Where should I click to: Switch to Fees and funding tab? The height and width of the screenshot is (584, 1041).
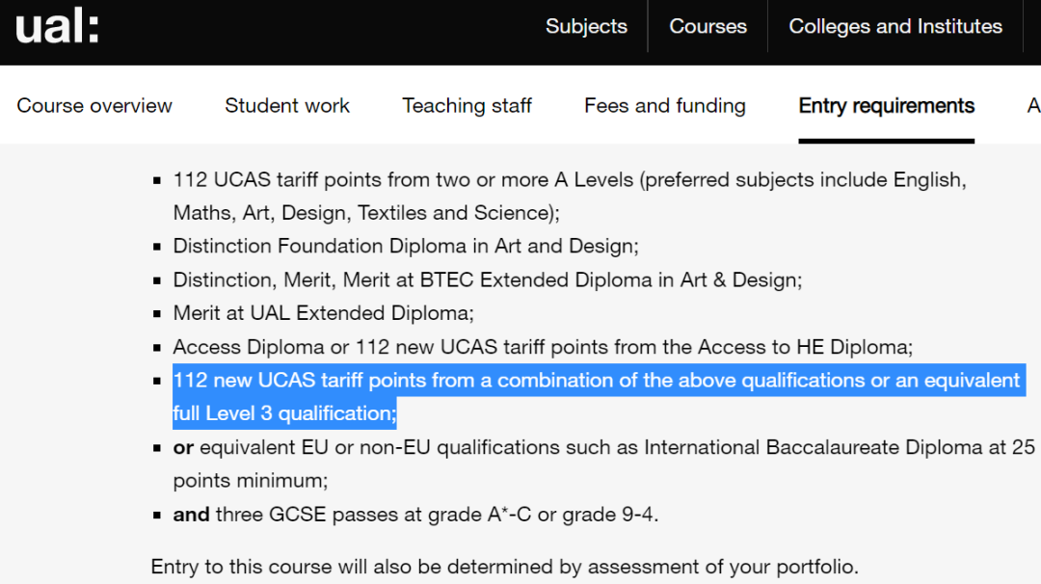pos(664,105)
